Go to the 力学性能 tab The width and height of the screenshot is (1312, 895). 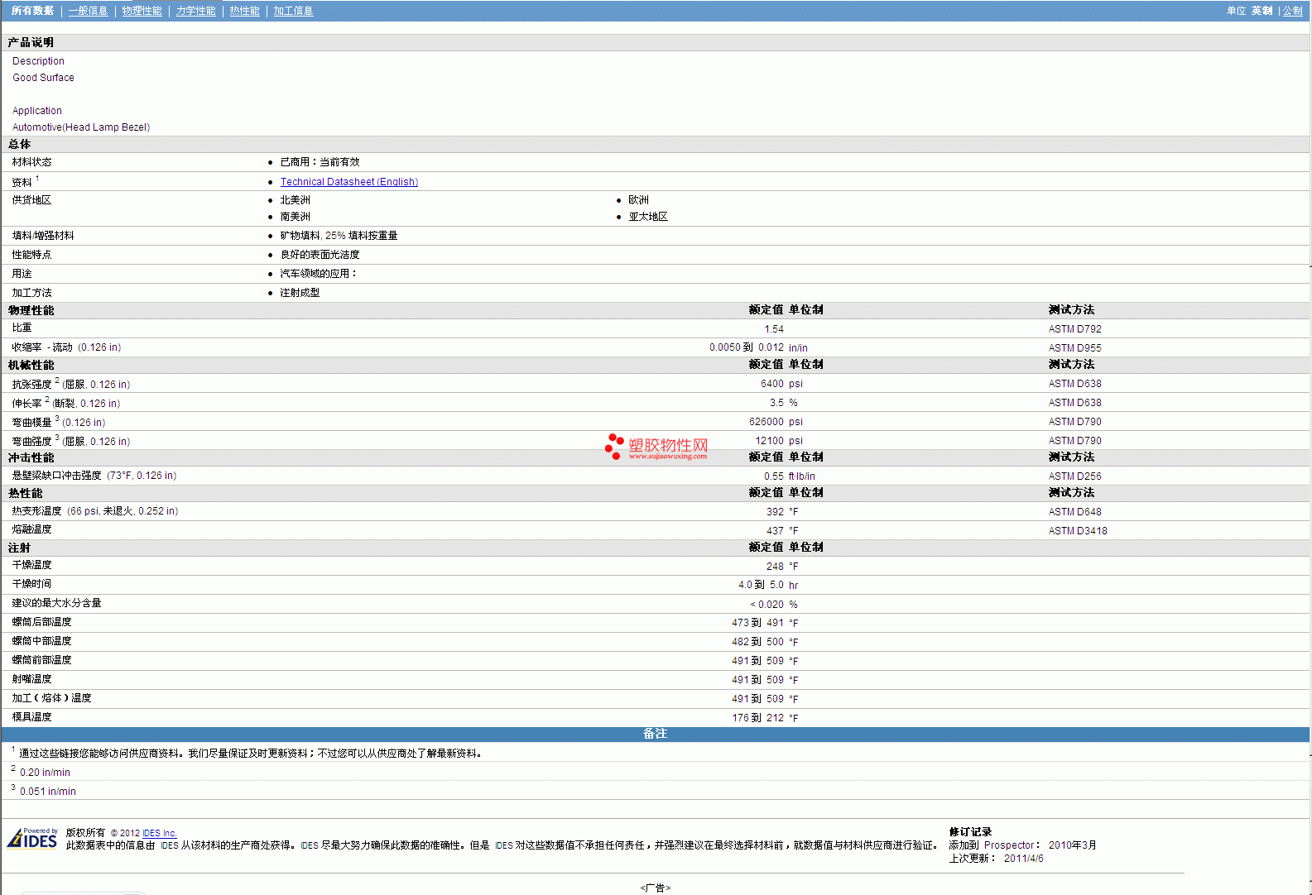click(x=195, y=11)
